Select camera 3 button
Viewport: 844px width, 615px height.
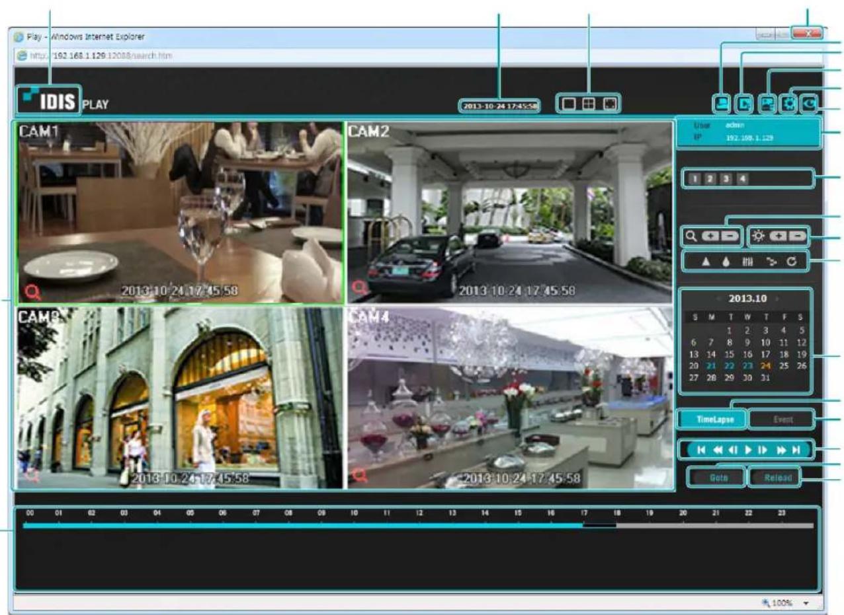727,179
